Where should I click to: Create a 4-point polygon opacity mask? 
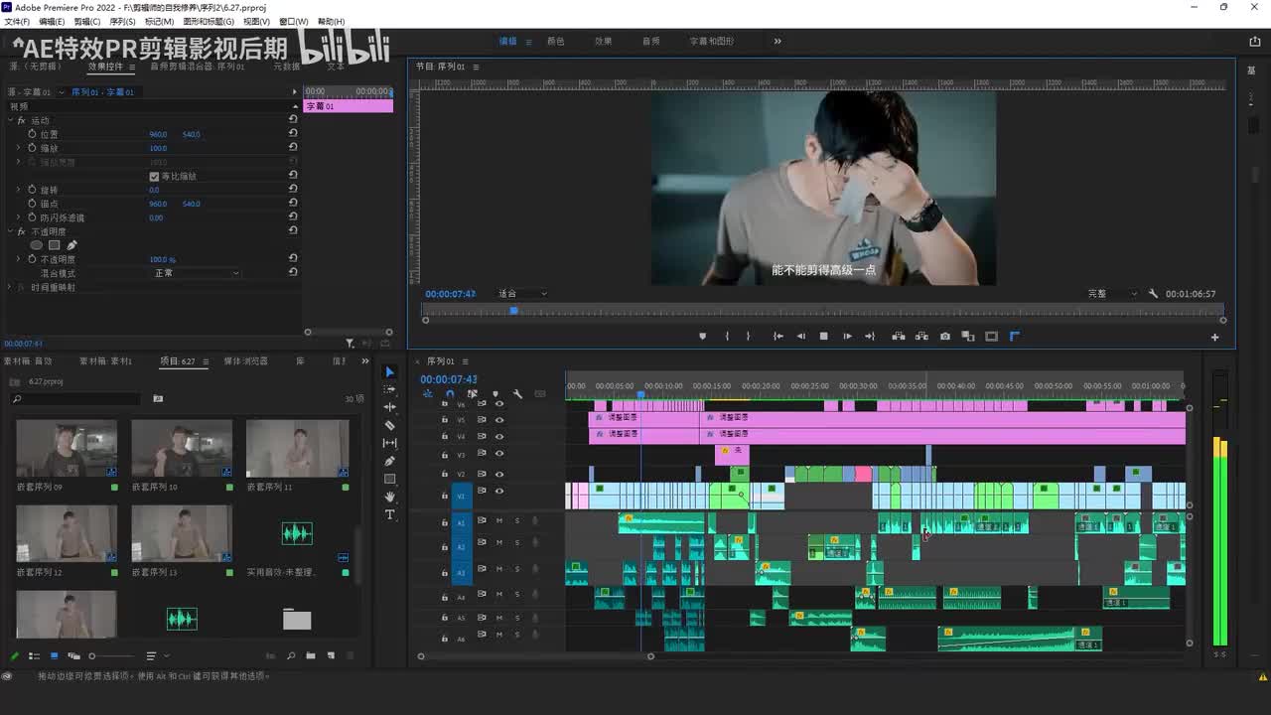(55, 245)
